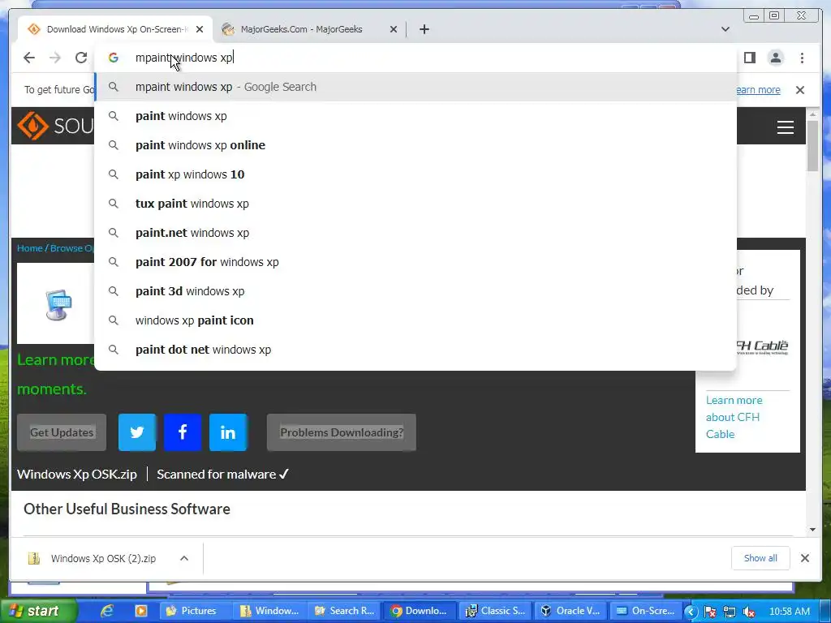Click the page vertical scrollbar thumb
This screenshot has height=623, width=831.
pos(812,146)
